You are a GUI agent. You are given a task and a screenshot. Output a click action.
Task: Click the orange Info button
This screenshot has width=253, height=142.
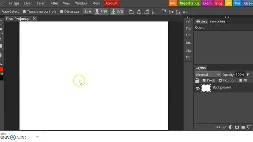[x=173, y=3]
